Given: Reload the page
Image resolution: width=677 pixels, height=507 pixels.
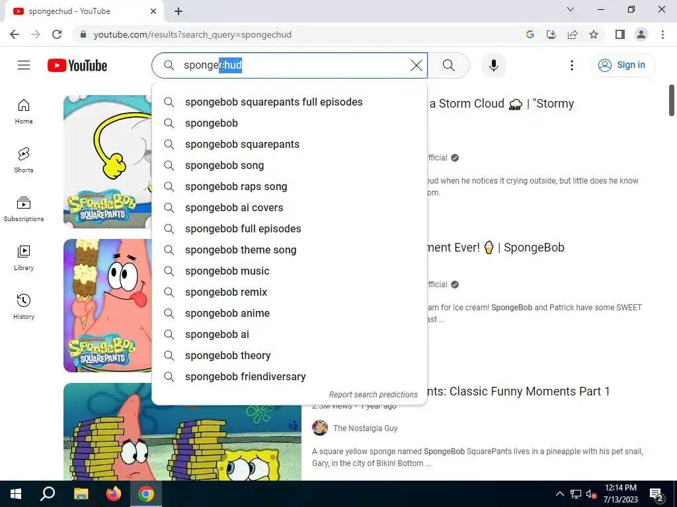Looking at the screenshot, I should click(57, 34).
